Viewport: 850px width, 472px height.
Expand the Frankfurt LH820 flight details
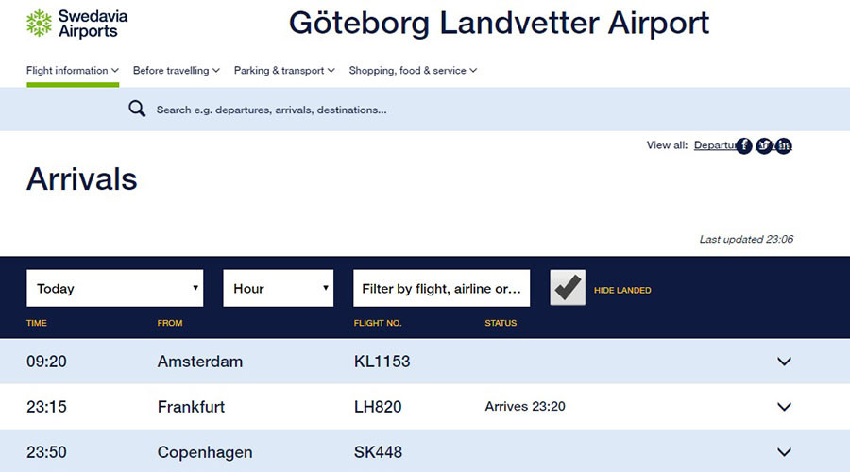(x=784, y=407)
